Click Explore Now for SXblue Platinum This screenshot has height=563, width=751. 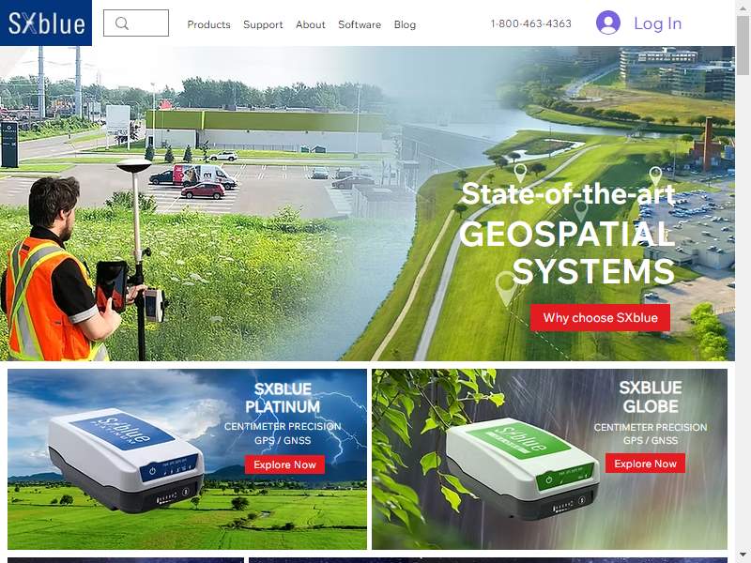point(284,464)
